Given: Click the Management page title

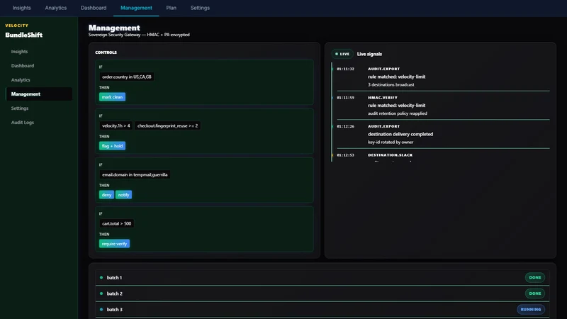Looking at the screenshot, I should click(114, 28).
